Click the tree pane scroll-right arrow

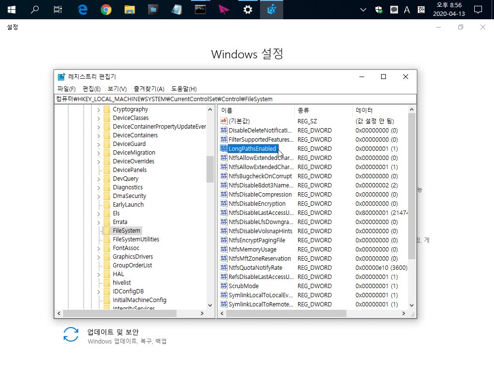[202, 313]
